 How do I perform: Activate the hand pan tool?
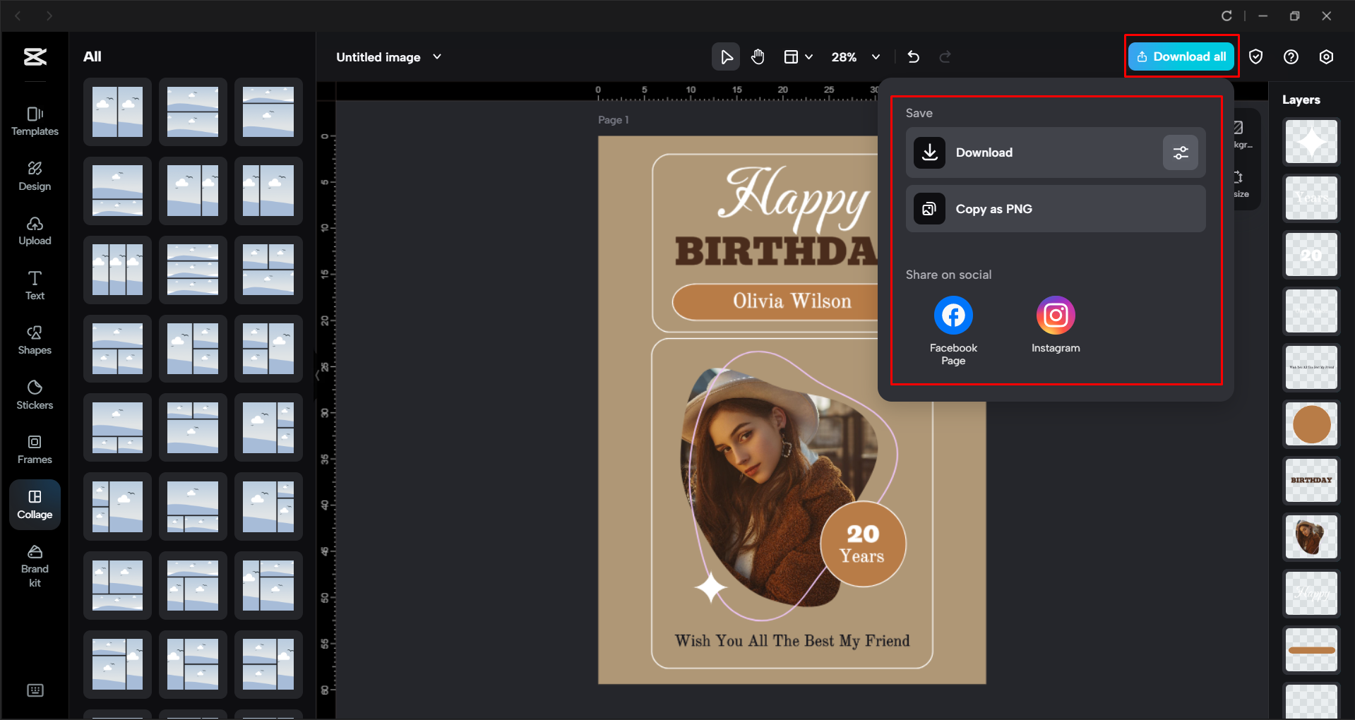(758, 56)
